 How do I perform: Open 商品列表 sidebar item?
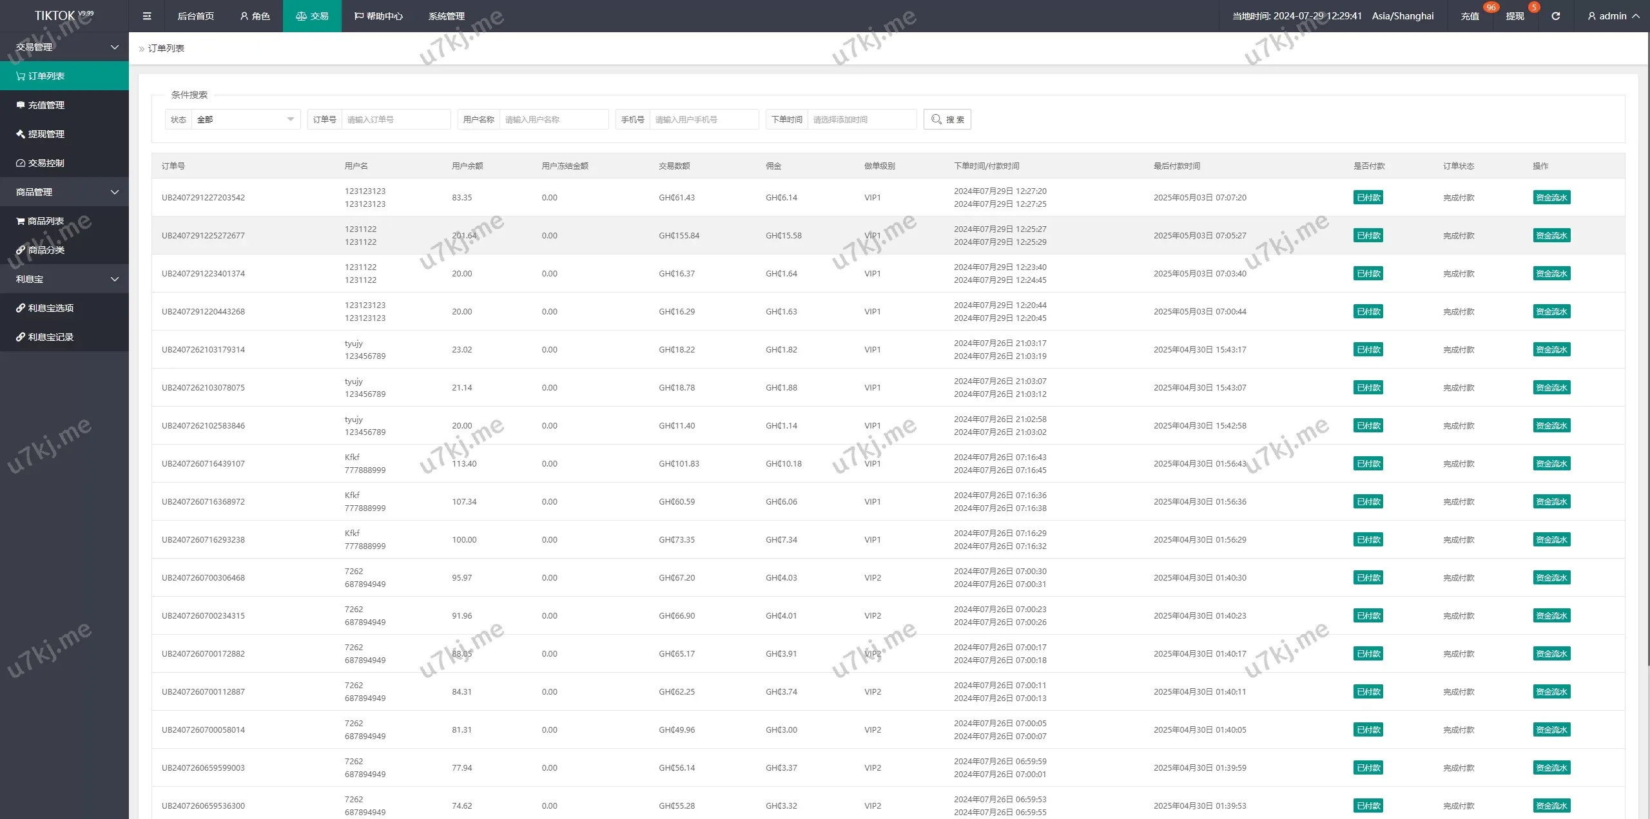pyautogui.click(x=45, y=221)
